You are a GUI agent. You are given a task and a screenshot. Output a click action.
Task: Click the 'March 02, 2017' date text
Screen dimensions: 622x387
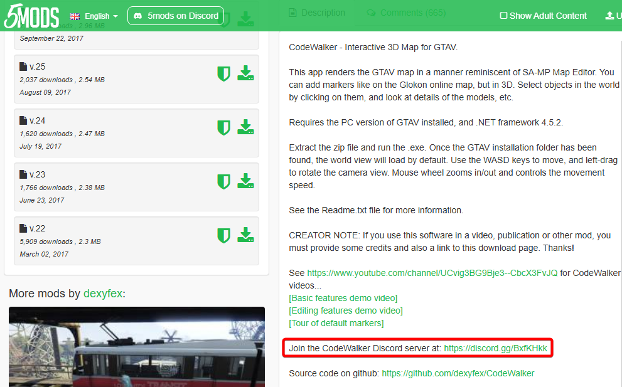[44, 254]
